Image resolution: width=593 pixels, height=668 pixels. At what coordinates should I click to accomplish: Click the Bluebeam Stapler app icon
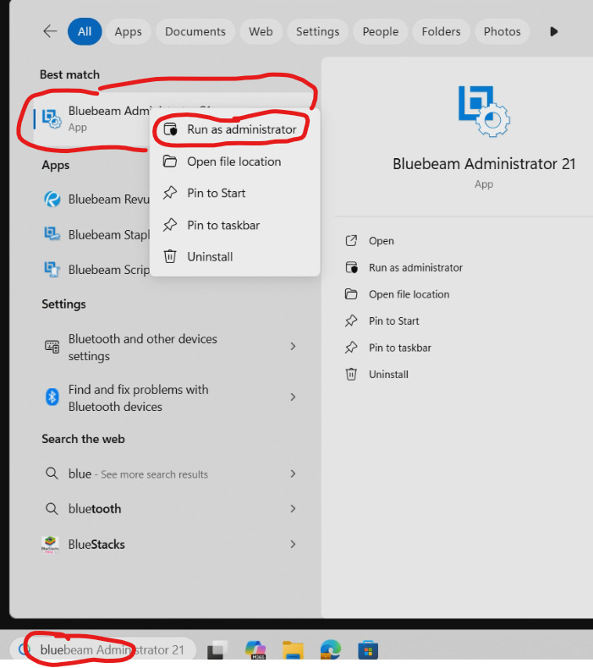click(52, 234)
